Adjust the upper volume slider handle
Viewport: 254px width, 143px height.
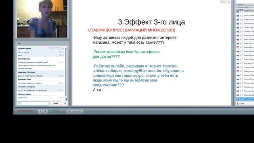point(61,110)
